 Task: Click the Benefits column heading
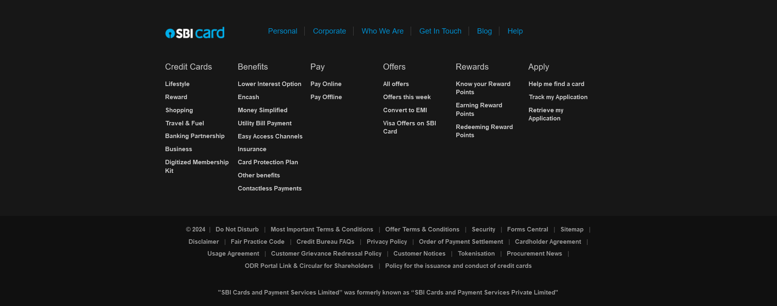(253, 67)
